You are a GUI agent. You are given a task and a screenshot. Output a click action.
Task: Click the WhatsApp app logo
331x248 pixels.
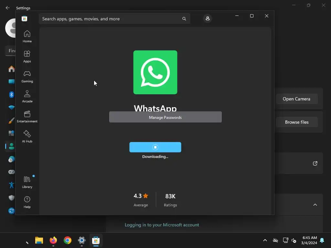(x=155, y=72)
